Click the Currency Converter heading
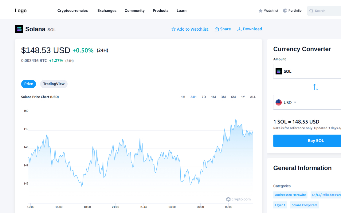341x213 pixels. coord(302,49)
